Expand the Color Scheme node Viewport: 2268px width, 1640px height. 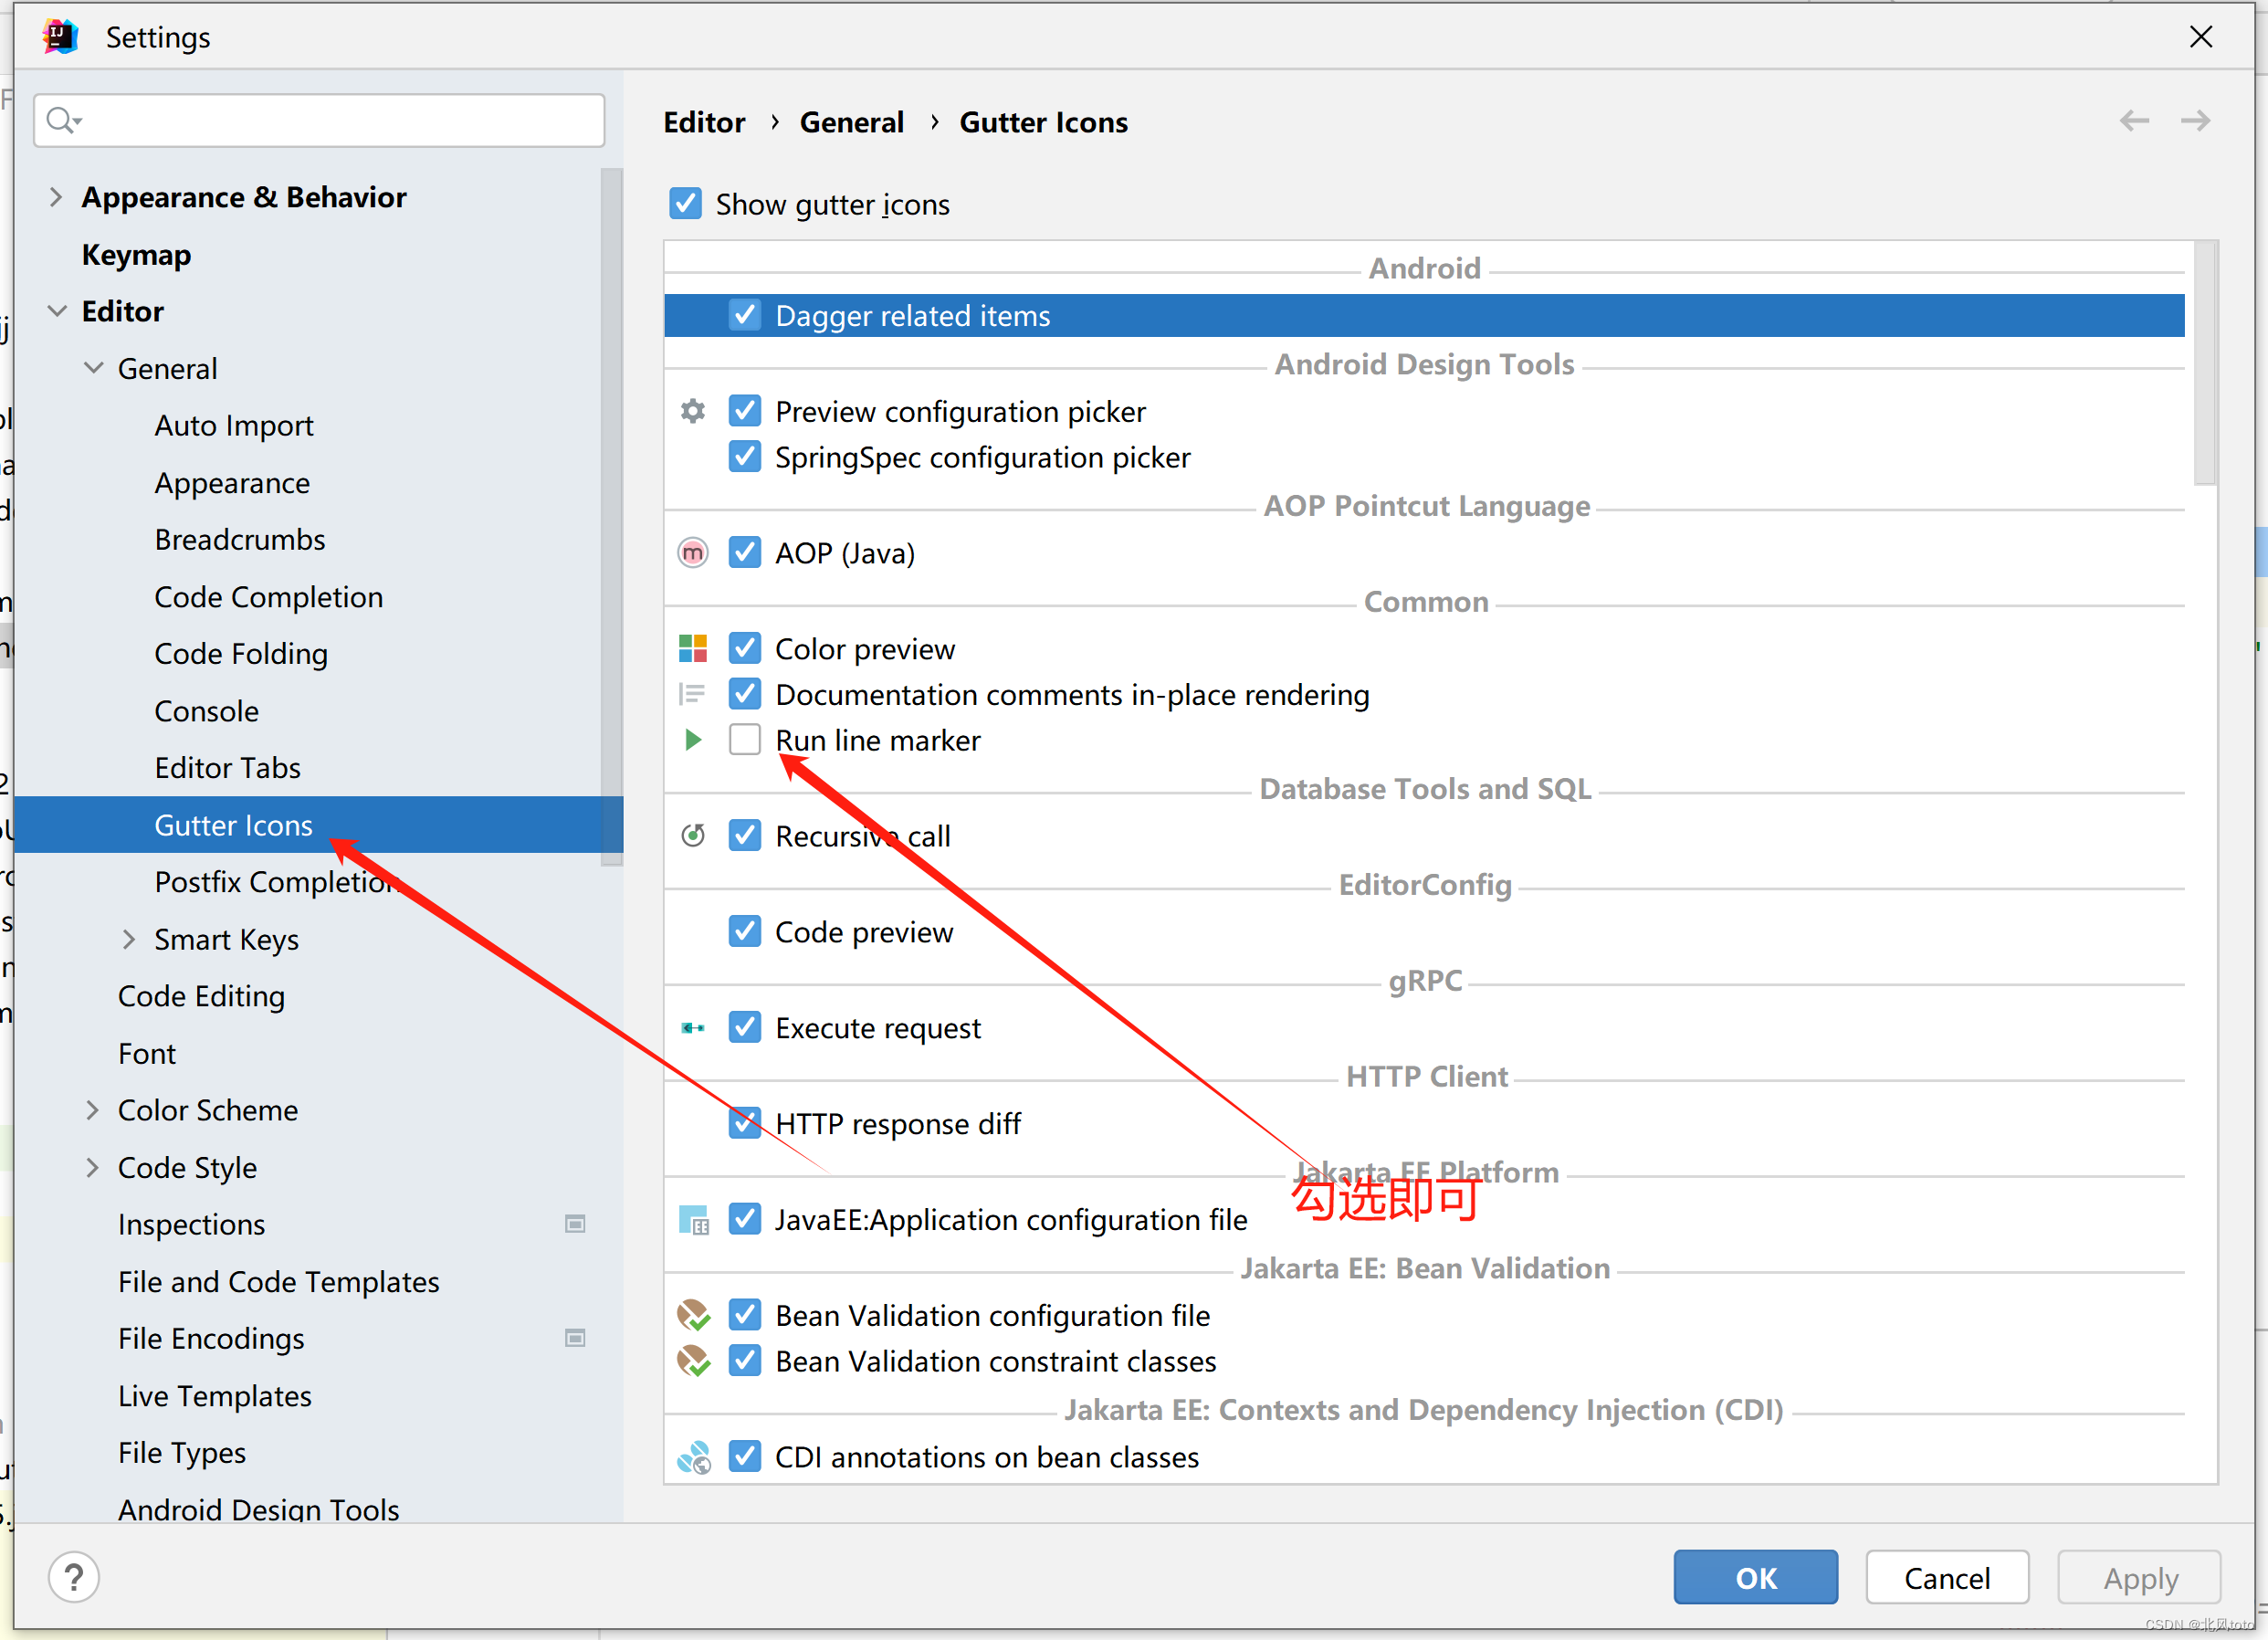93,1110
